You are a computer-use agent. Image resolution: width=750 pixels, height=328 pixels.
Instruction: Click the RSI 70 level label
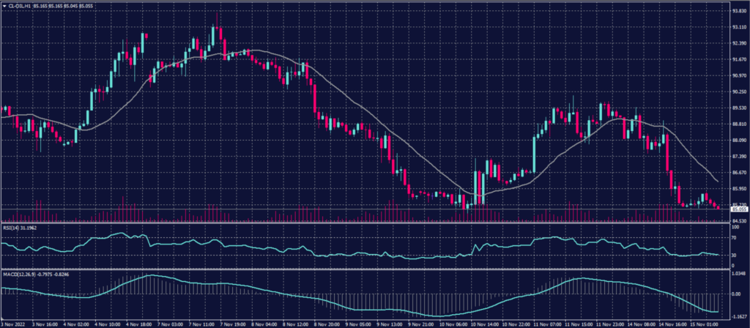tap(733, 238)
